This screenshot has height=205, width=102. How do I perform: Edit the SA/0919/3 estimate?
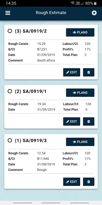coord(72,182)
